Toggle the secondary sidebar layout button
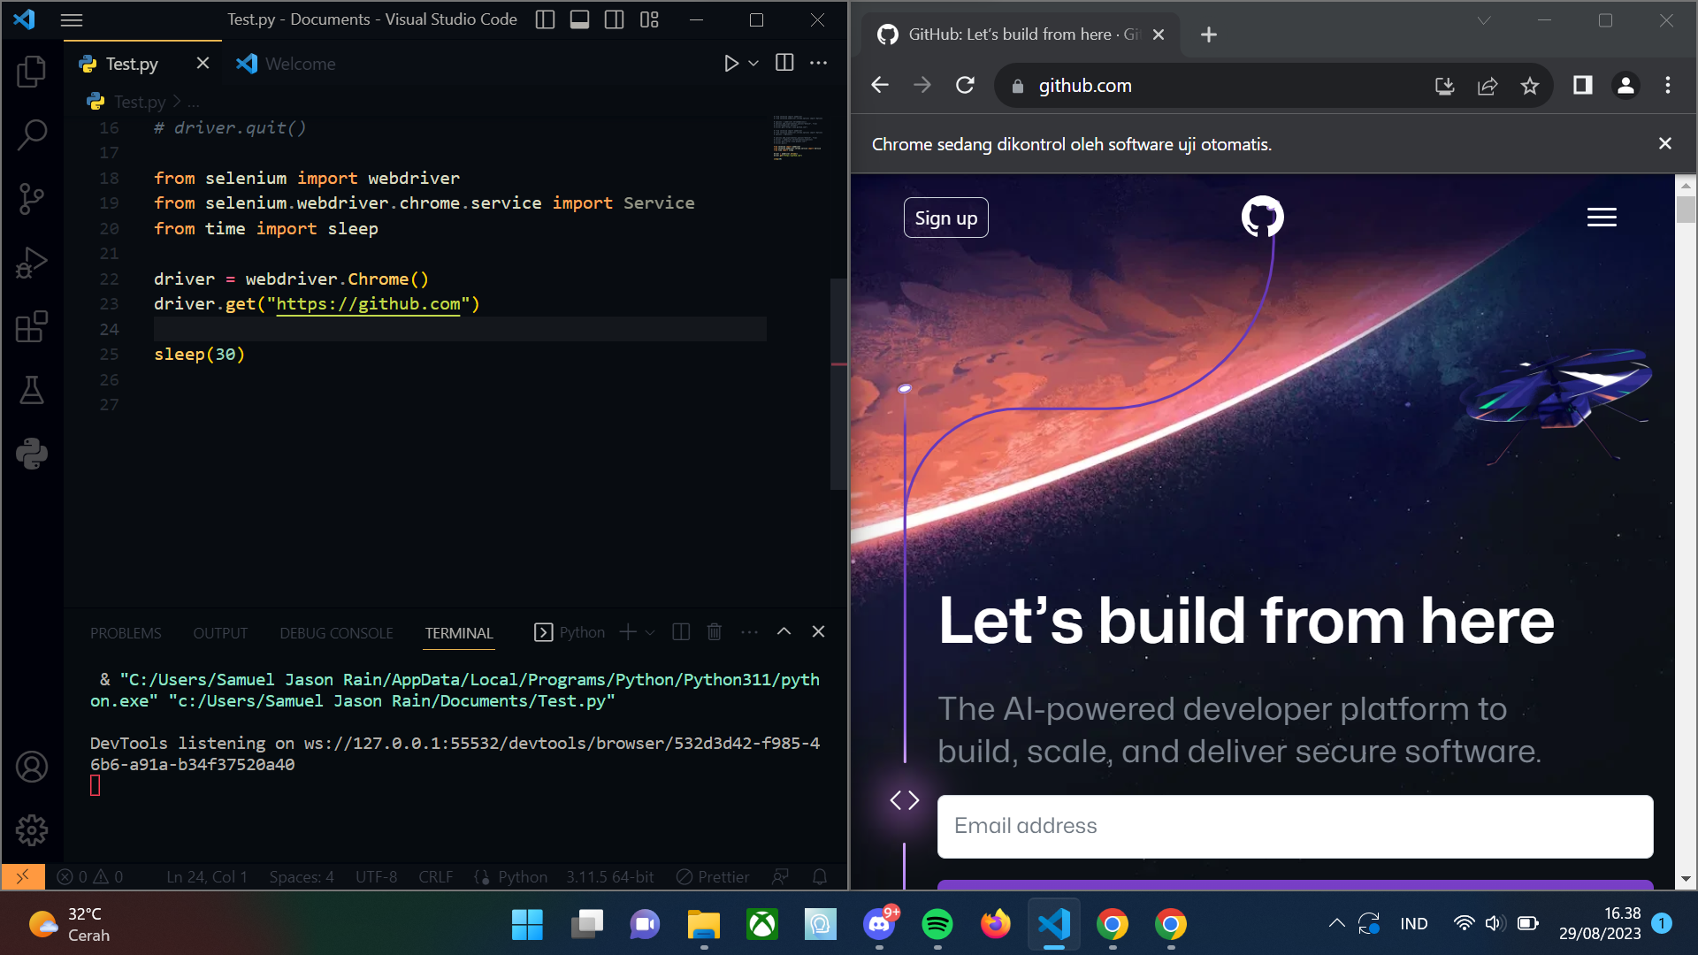The image size is (1698, 955). pyautogui.click(x=614, y=19)
